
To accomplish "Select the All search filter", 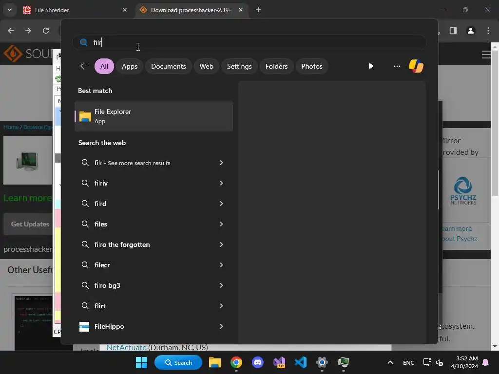I will [x=104, y=66].
